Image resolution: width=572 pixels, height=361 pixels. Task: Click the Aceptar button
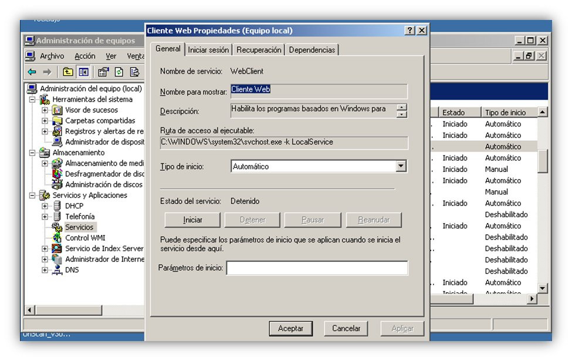click(291, 328)
